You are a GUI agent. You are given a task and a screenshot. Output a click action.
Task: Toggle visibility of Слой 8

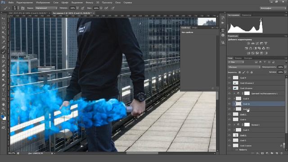click(x=229, y=99)
